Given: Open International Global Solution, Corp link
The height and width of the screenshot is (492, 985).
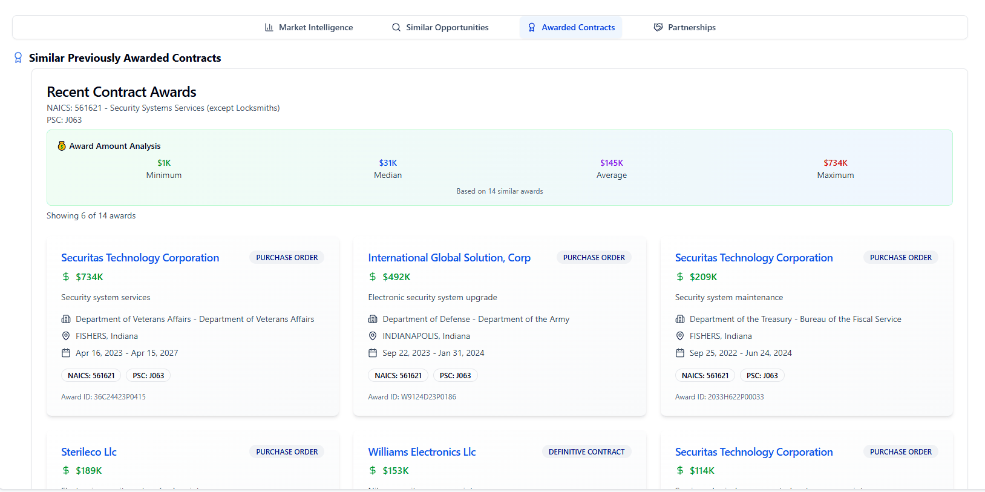Looking at the screenshot, I should pyautogui.click(x=449, y=258).
